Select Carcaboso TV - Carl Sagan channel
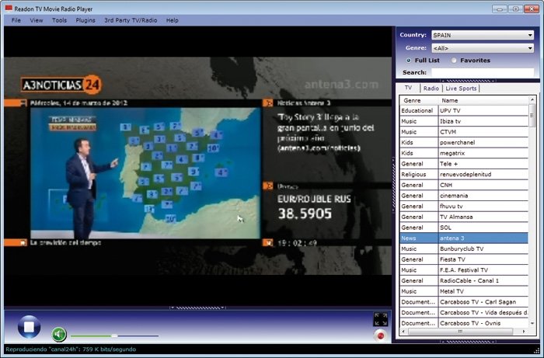This screenshot has width=544, height=358. 463,302
